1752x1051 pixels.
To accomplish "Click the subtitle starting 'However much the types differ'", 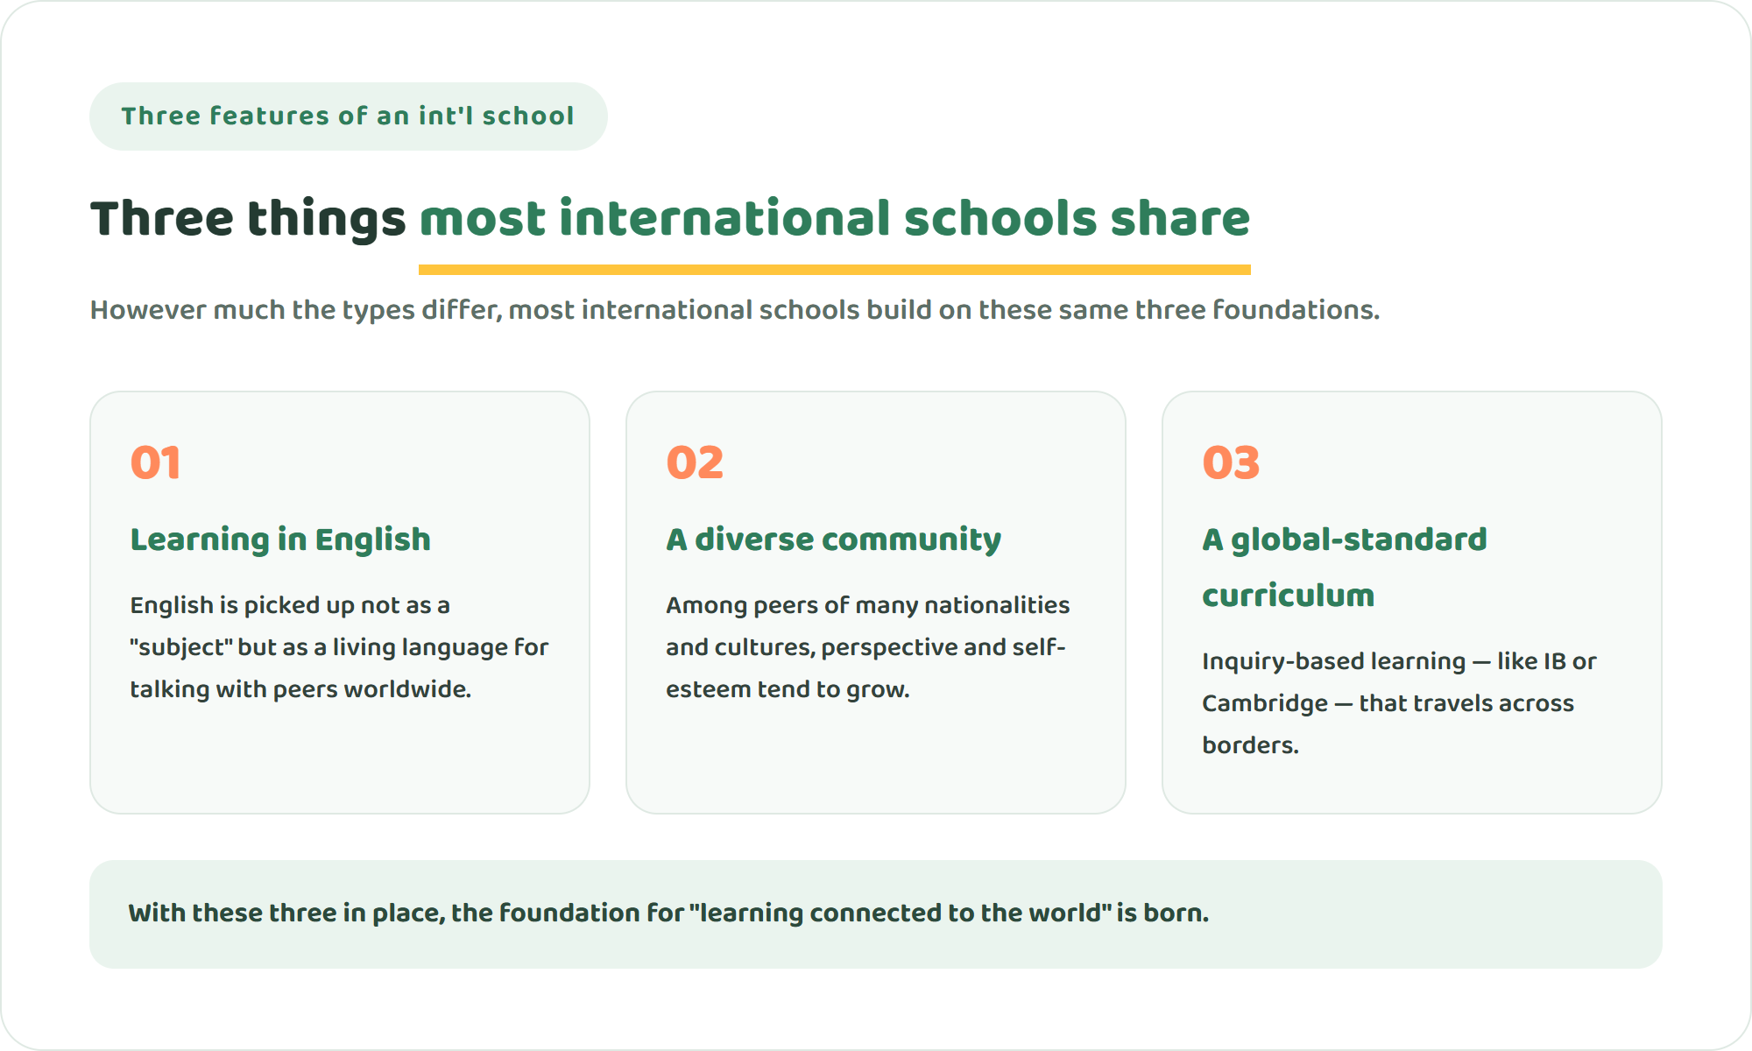I will pos(734,310).
